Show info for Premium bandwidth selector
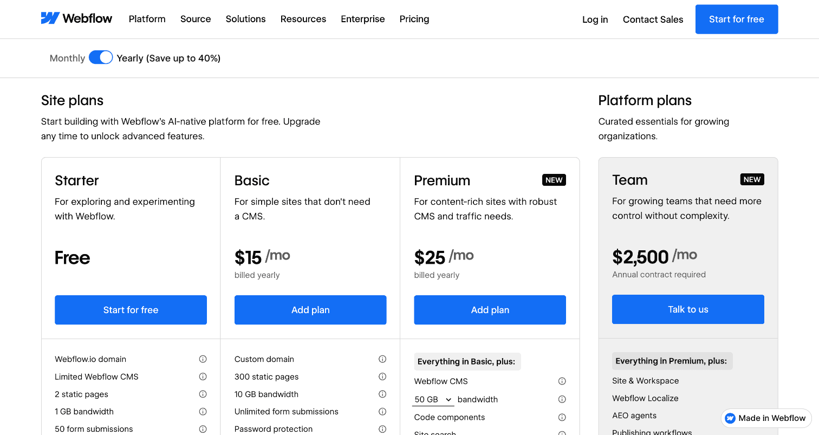Image resolution: width=819 pixels, height=435 pixels. click(x=562, y=399)
